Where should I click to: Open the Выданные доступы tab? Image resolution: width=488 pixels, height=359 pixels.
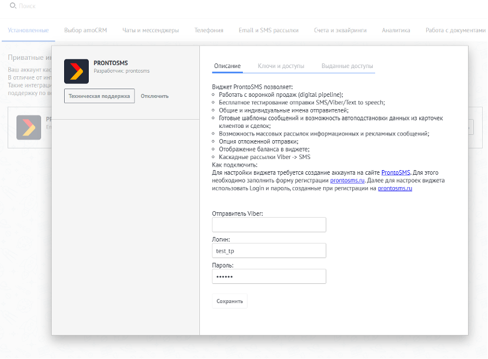coord(347,66)
